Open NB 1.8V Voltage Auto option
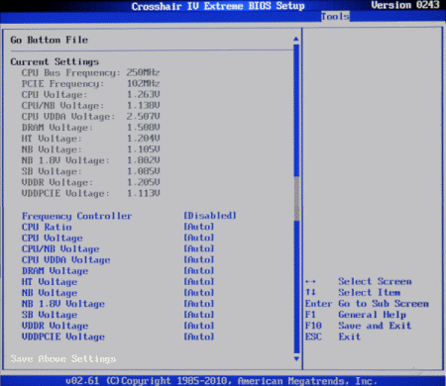This screenshot has height=386, width=446. pos(199,304)
